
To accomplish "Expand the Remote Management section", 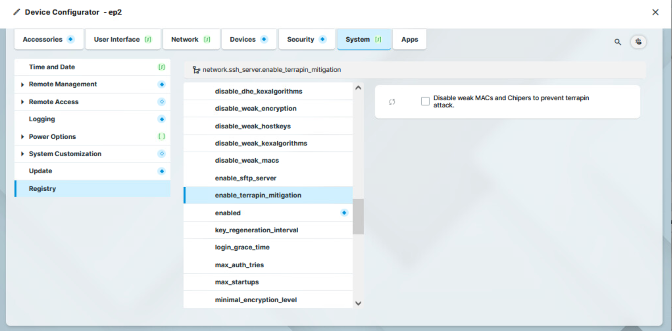I will click(x=23, y=84).
